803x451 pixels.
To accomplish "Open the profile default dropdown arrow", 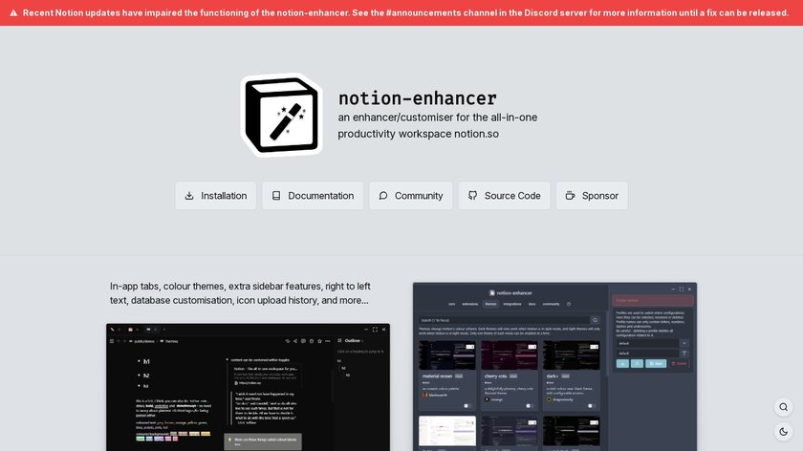I will pos(684,343).
